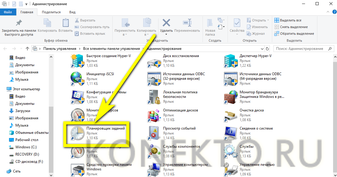
Task: Open the Диспетчер Hyper-V shortcut
Action: (x=231, y=60)
